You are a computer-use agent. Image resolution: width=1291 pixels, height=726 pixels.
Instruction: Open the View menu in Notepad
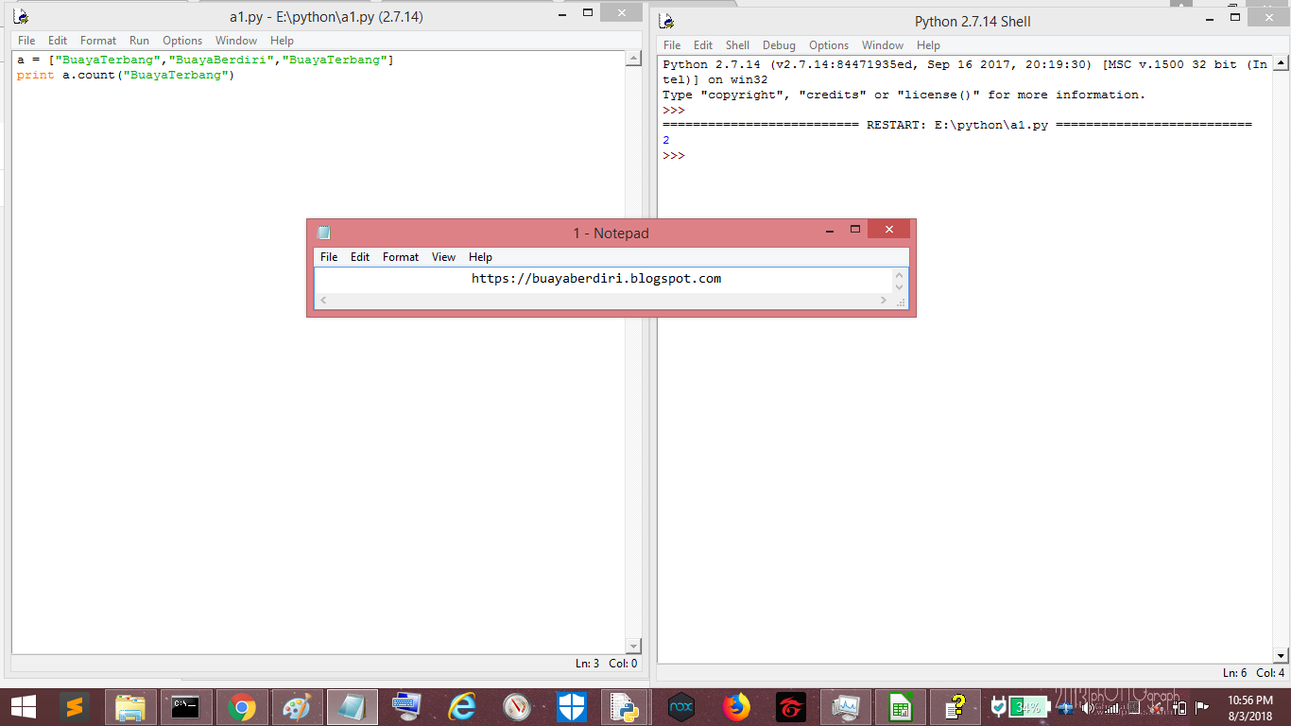[x=443, y=256]
